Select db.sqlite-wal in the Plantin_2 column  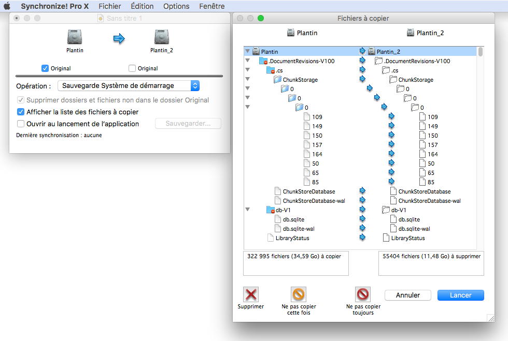(x=414, y=229)
